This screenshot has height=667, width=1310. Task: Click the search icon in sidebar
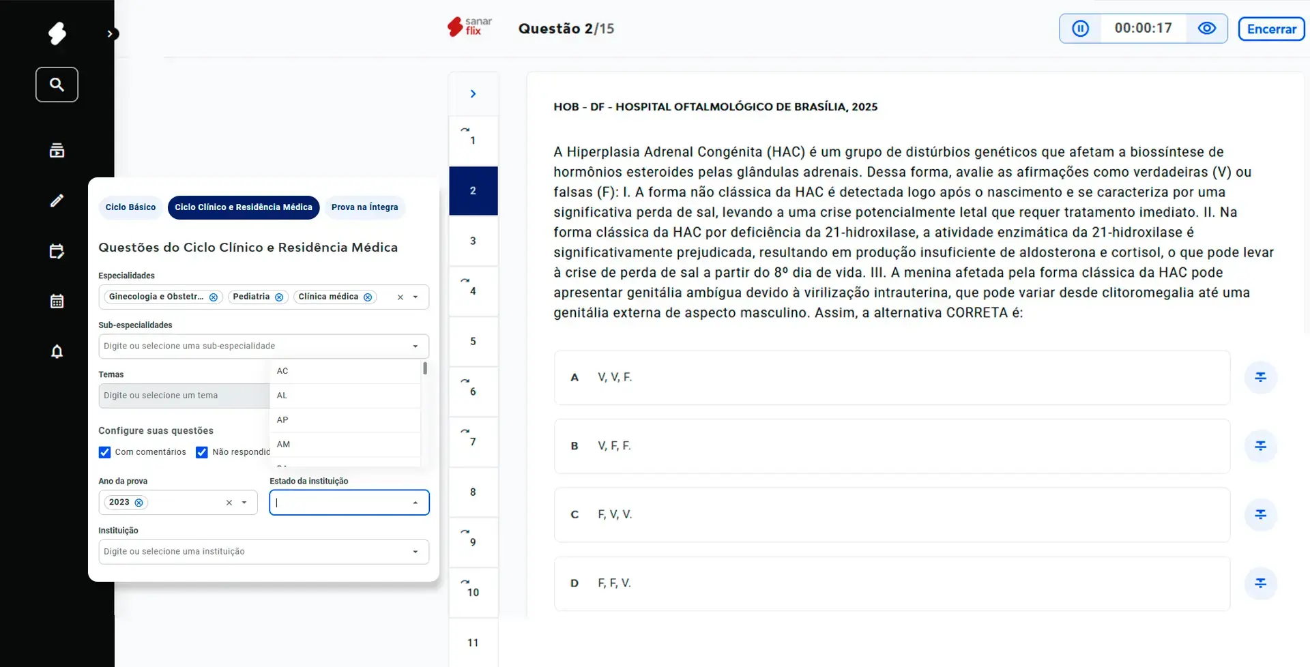(57, 85)
